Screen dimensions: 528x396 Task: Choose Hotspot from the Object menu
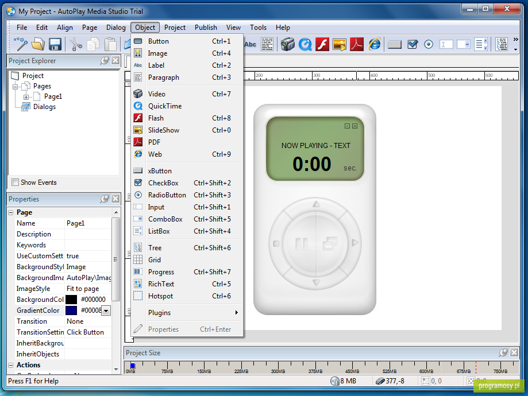(187, 296)
